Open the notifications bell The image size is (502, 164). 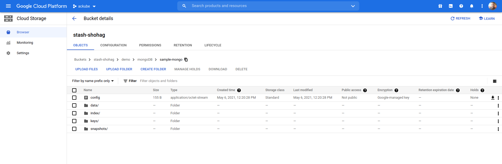pyautogui.click(x=472, y=6)
